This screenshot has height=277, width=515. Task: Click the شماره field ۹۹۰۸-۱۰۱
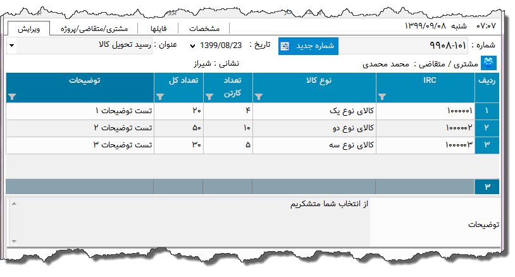[x=403, y=46]
